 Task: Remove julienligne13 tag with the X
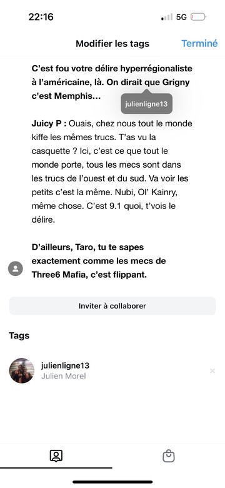click(212, 371)
